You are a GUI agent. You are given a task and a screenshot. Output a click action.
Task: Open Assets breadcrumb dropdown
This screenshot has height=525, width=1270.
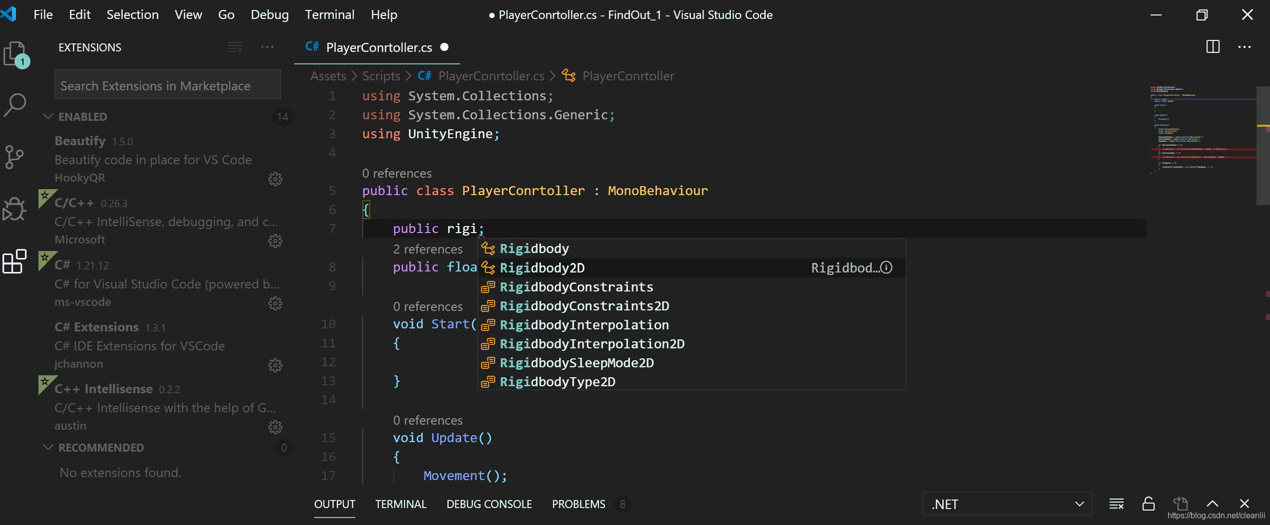328,76
